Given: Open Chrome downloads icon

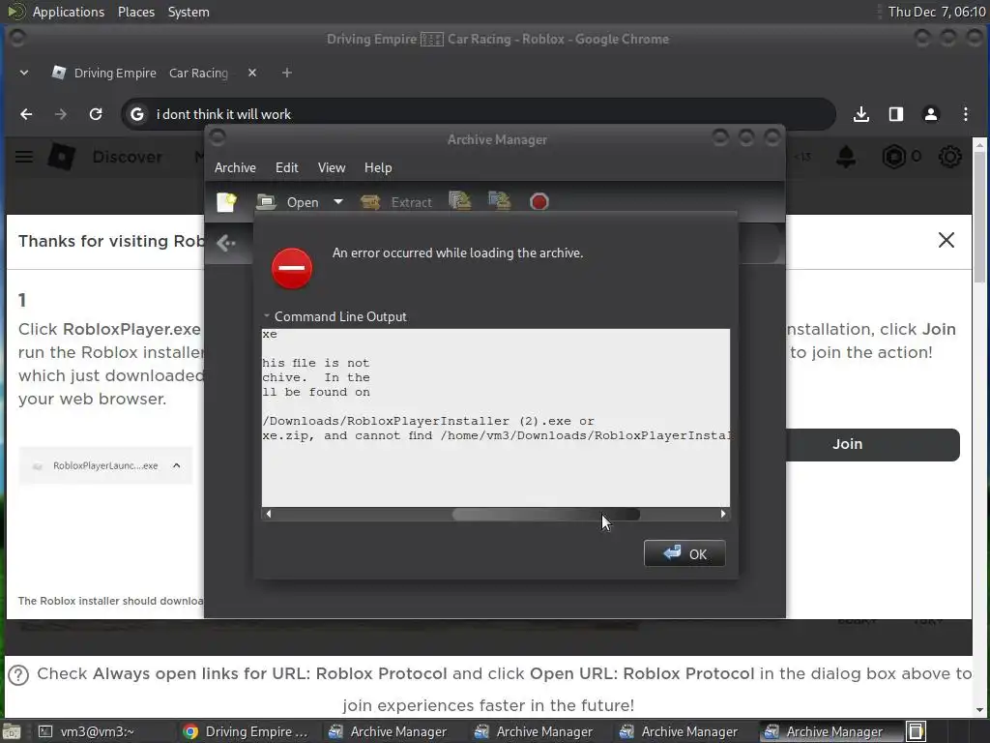Looking at the screenshot, I should (x=861, y=114).
